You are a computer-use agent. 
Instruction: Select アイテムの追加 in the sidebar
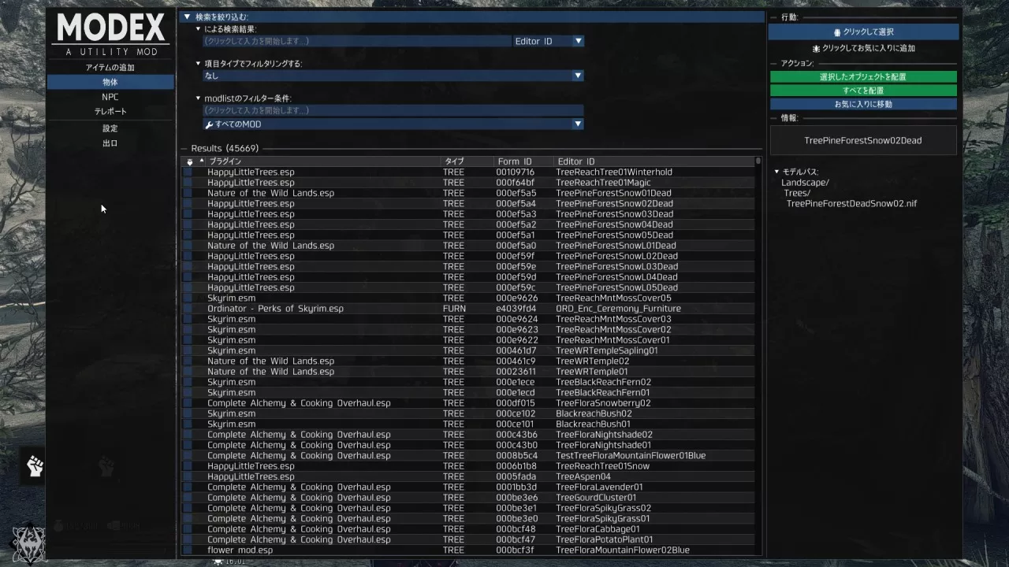point(110,68)
